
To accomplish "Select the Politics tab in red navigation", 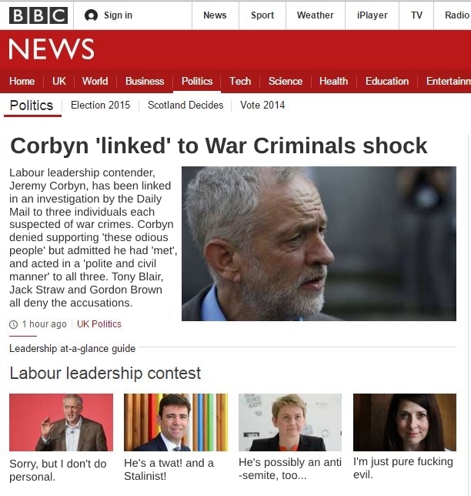I will point(197,82).
